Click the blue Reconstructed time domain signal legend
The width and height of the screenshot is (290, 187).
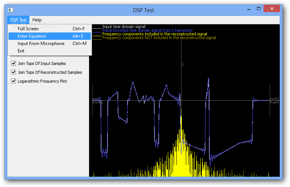pyautogui.click(x=147, y=30)
